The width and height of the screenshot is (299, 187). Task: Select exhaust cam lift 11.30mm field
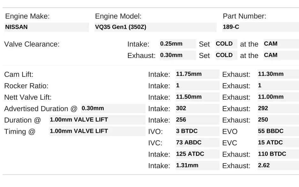[278, 74]
